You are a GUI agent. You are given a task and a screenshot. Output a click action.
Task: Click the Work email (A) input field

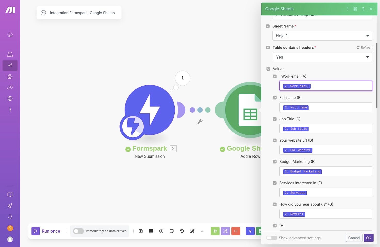click(326, 86)
